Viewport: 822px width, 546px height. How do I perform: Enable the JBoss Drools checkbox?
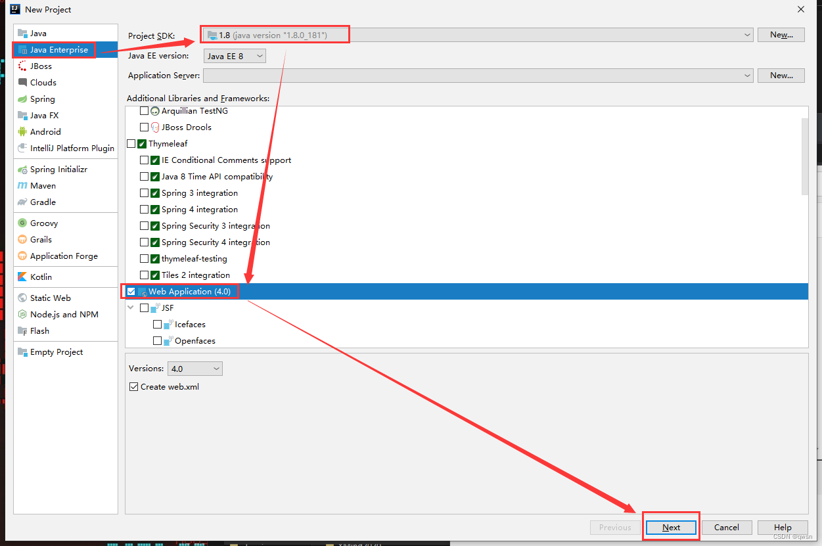pyautogui.click(x=145, y=127)
